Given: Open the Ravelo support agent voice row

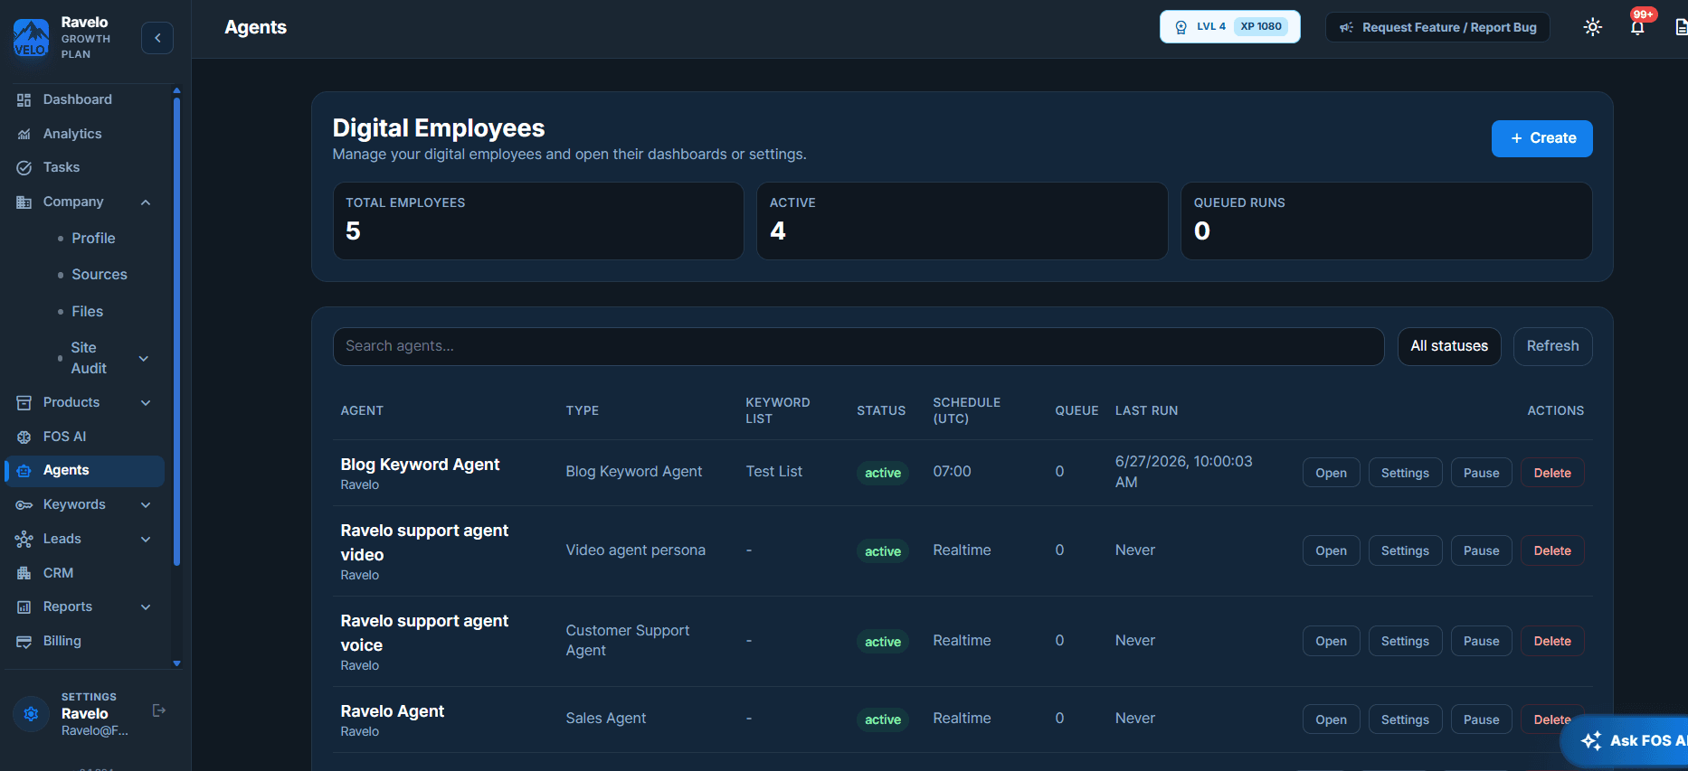Looking at the screenshot, I should point(1332,641).
